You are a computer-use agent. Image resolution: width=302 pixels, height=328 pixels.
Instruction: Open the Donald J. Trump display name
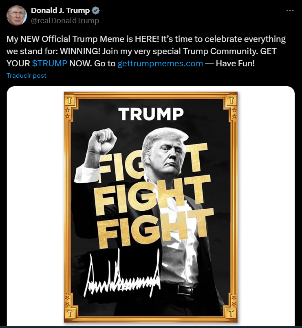coord(60,11)
